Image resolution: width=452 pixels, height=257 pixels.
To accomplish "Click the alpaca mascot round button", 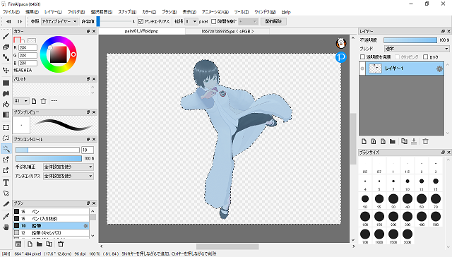I will [341, 43].
